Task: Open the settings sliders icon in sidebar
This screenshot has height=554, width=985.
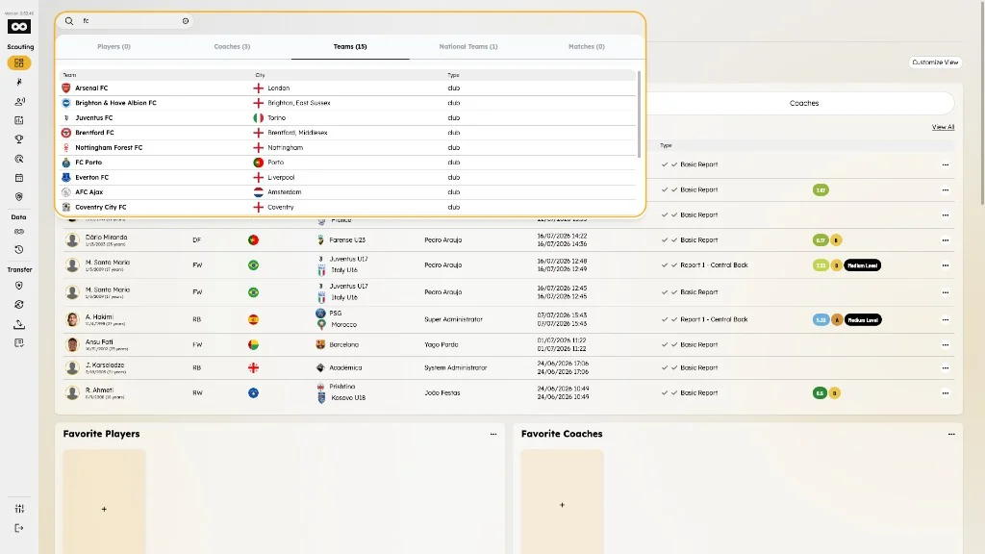Action: pyautogui.click(x=19, y=509)
